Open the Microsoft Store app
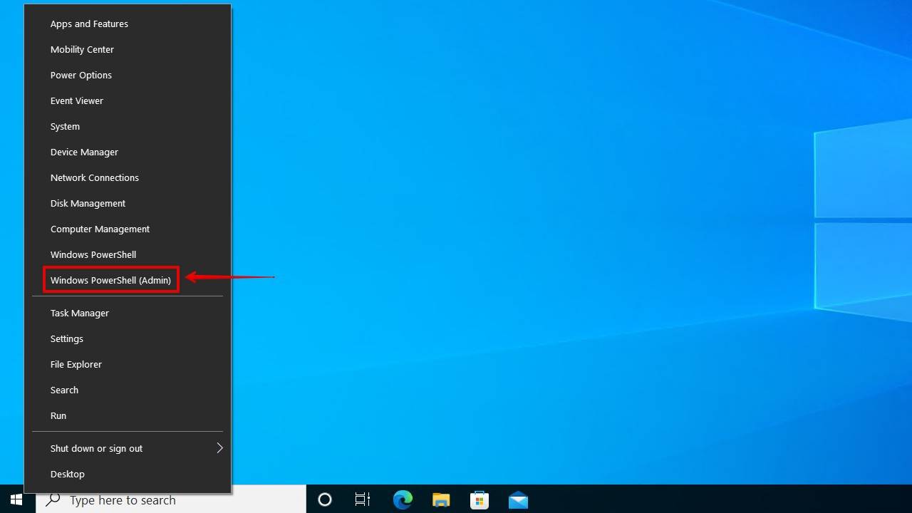The image size is (912, 513). [479, 499]
